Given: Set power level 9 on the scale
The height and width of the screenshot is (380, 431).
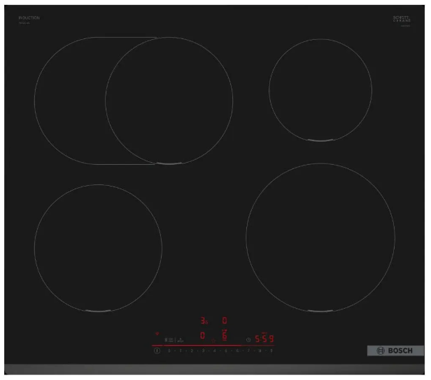Looking at the screenshot, I should pos(271,351).
